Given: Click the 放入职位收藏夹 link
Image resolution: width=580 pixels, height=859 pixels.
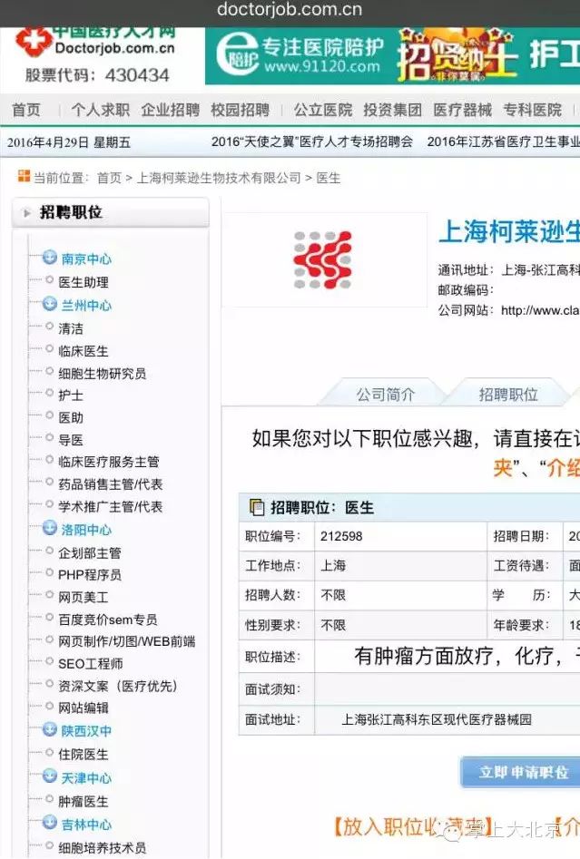Looking at the screenshot, I should [x=415, y=826].
